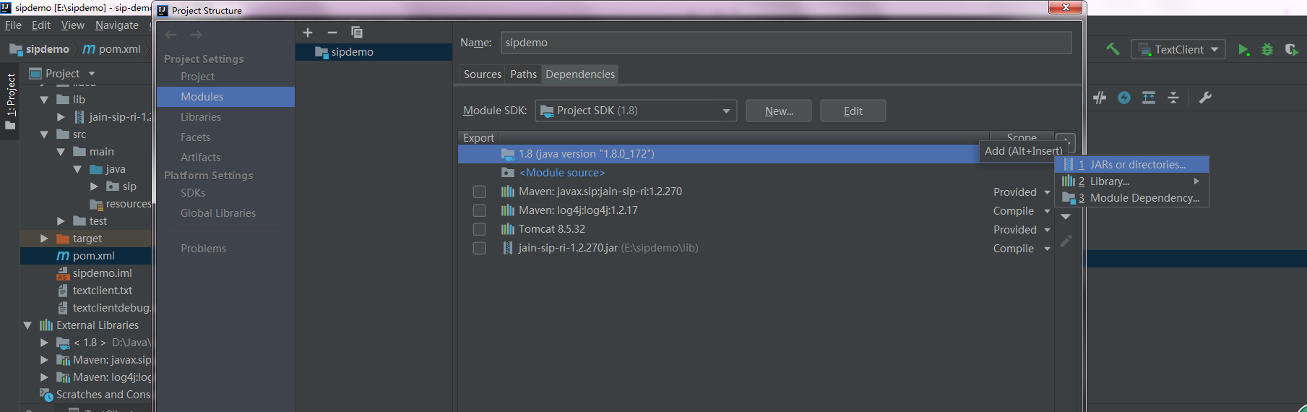Select pom.xml in project tree
This screenshot has height=412, width=1307.
tap(86, 256)
